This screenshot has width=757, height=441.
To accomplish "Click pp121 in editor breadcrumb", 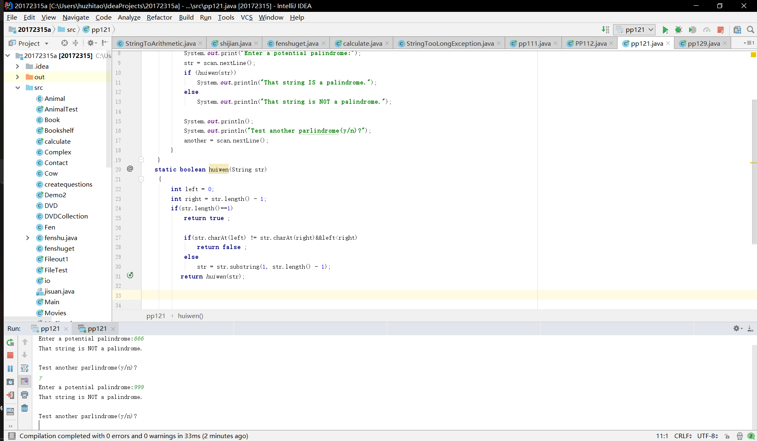I will [x=156, y=316].
